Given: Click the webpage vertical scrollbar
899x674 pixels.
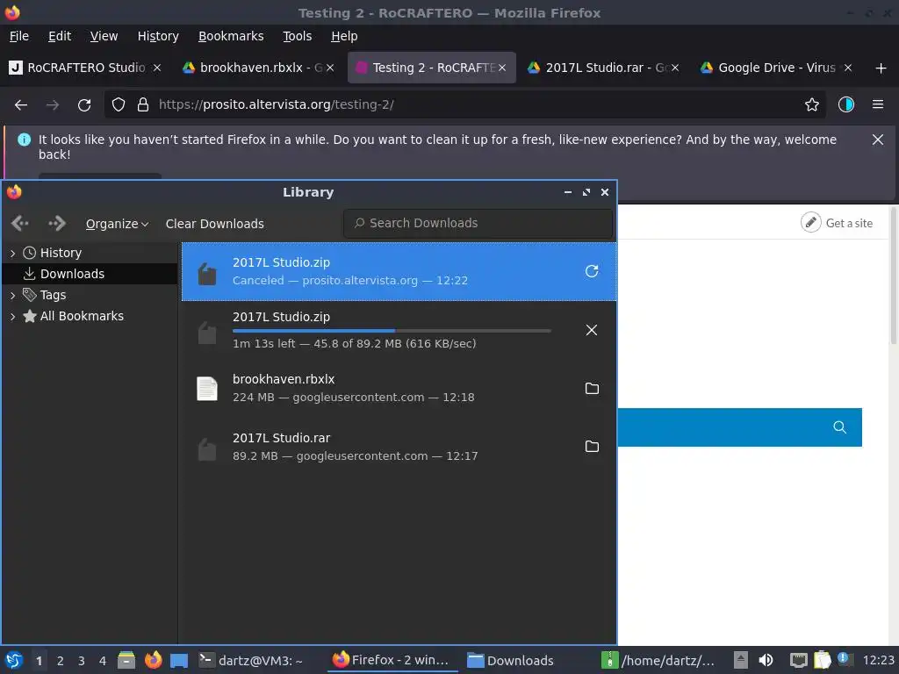Looking at the screenshot, I should pos(893,275).
